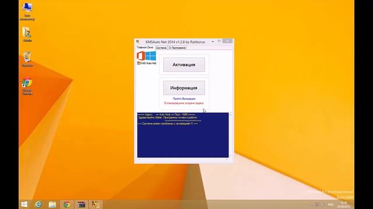Maximize the KMSAuto Net window

[x=219, y=41]
